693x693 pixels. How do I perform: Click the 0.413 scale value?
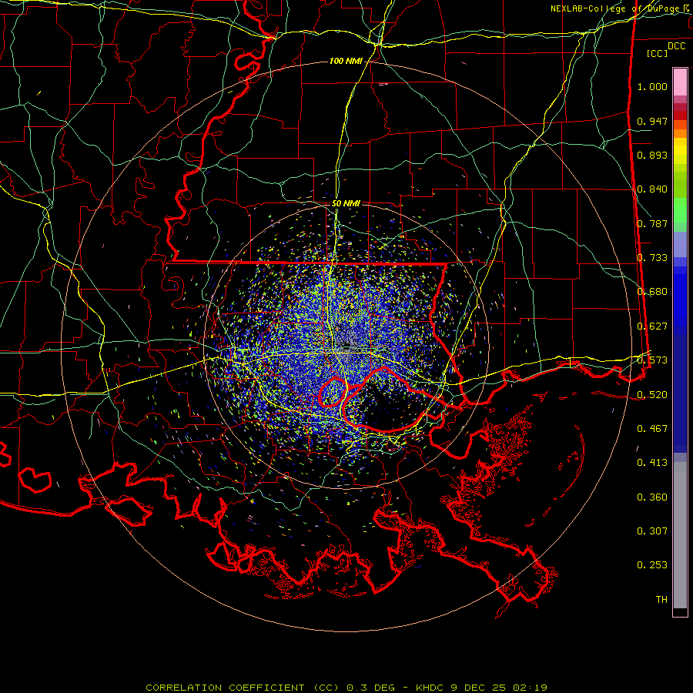click(652, 463)
